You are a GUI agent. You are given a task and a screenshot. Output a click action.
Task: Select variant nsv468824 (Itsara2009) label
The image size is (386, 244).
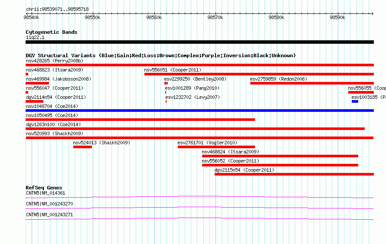230,152
